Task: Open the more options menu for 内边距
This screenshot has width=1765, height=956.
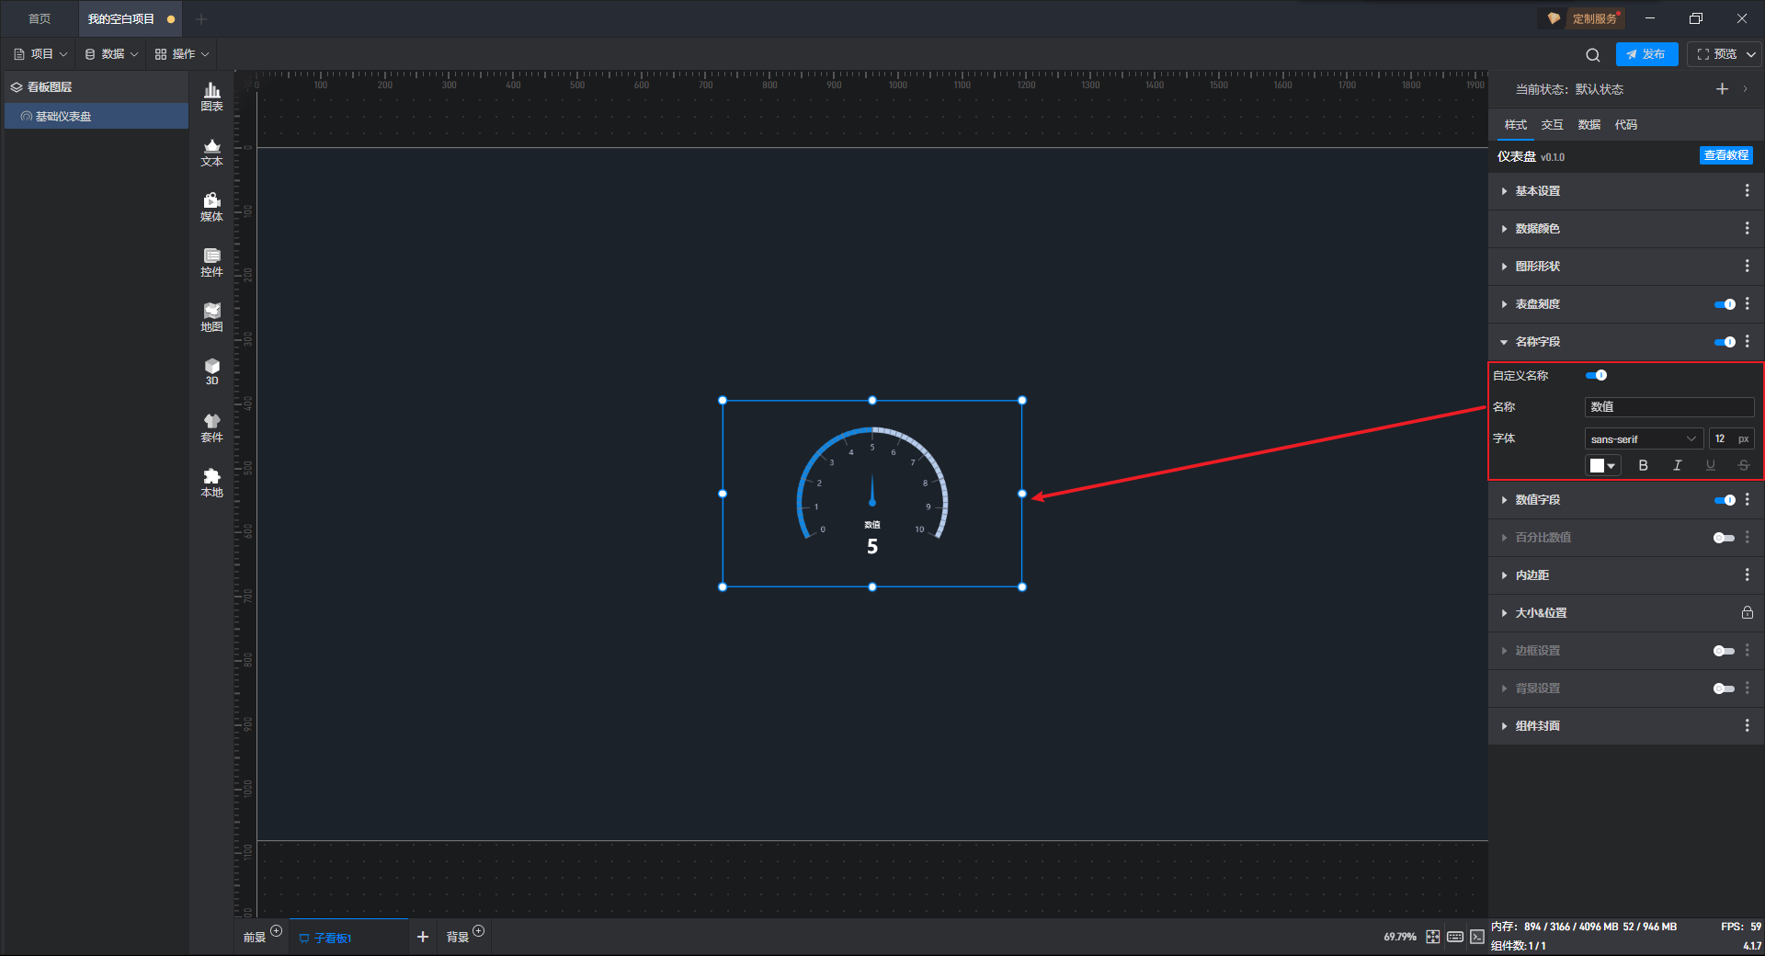Action: [1747, 575]
